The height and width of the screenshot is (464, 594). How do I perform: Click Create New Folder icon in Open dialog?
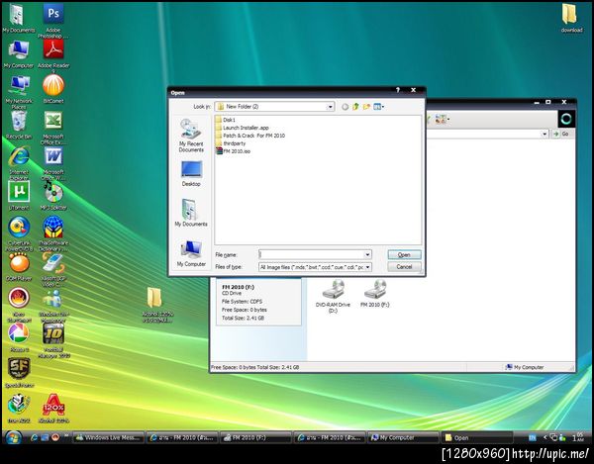tap(366, 107)
